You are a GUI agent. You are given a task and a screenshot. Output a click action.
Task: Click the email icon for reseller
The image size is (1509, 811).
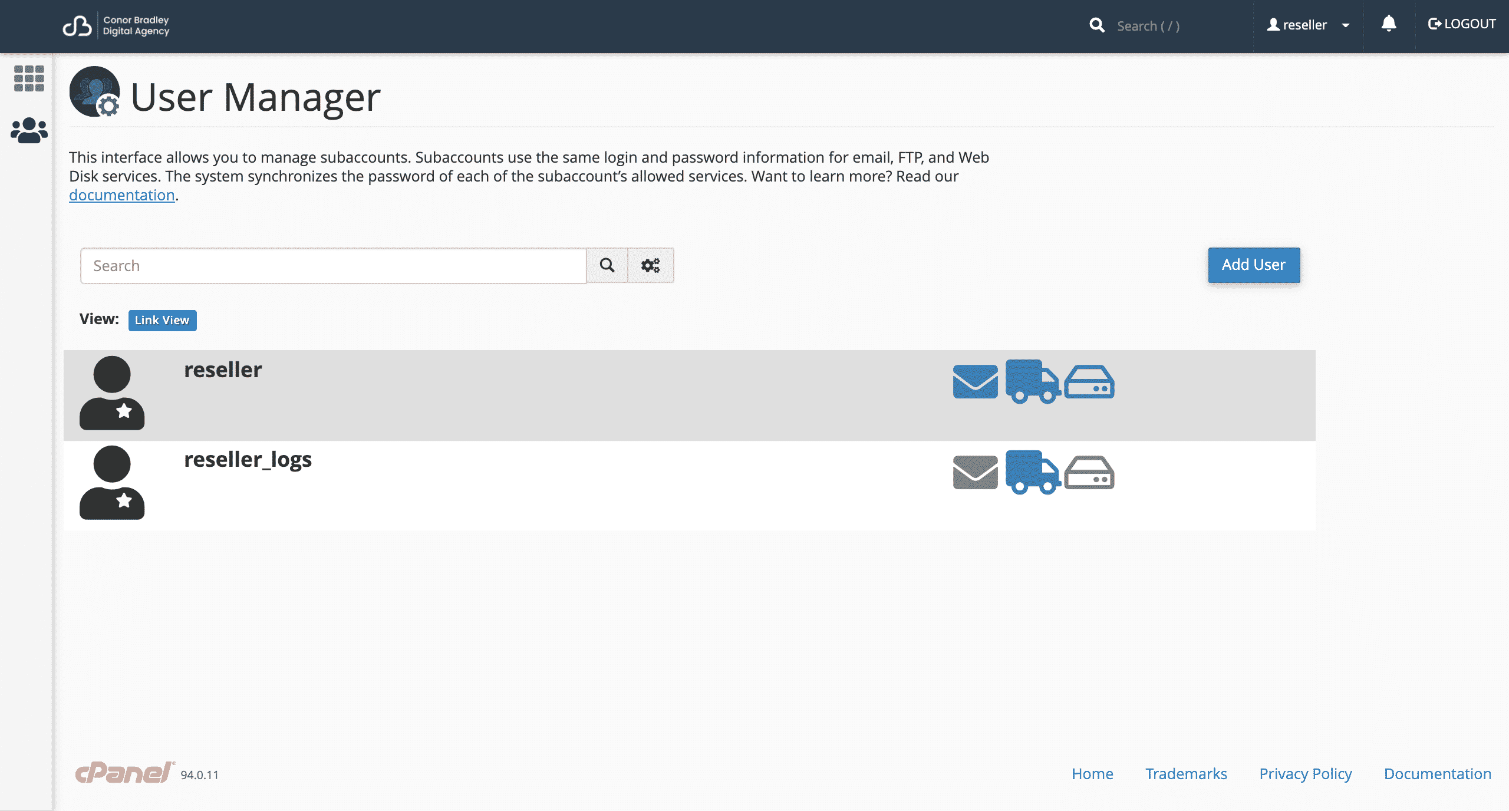[x=975, y=381]
